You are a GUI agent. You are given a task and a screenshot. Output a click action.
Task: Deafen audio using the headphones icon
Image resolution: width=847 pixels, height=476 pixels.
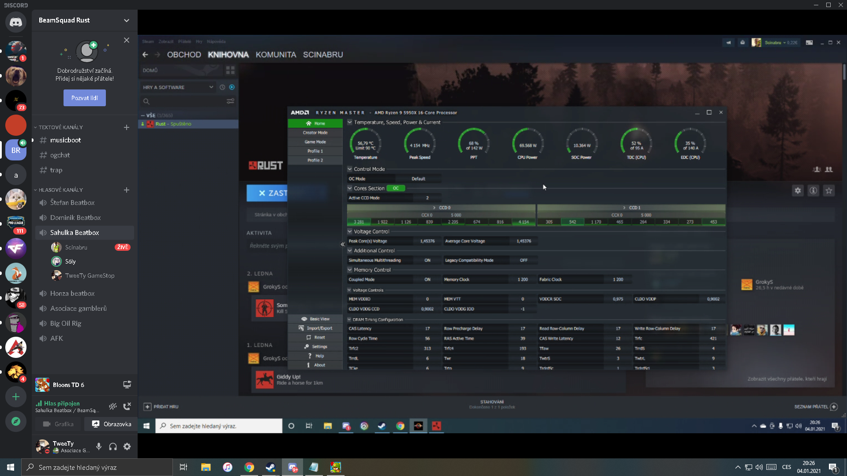[113, 446]
